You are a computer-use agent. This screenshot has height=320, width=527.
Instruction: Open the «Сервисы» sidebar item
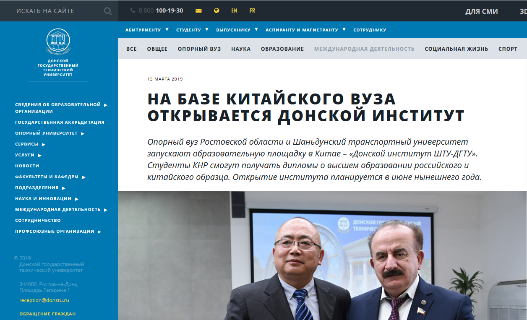(x=26, y=144)
